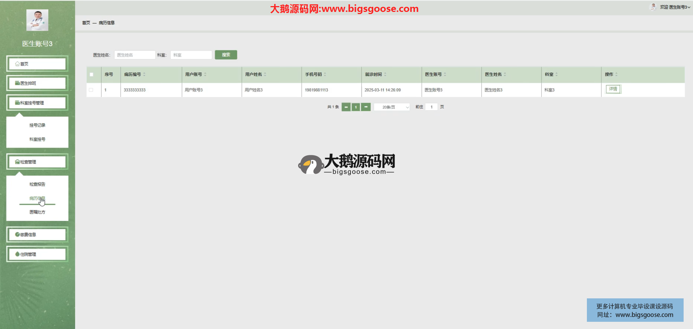Check the checkbox for row 1

coord(91,90)
